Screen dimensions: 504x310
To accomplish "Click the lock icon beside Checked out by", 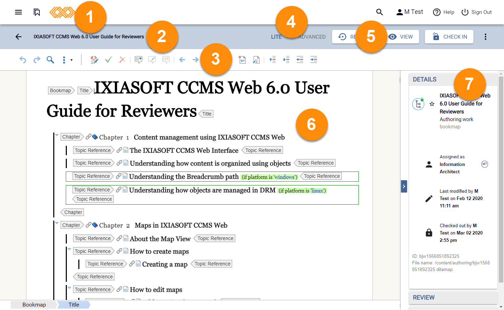I will click(x=429, y=232).
